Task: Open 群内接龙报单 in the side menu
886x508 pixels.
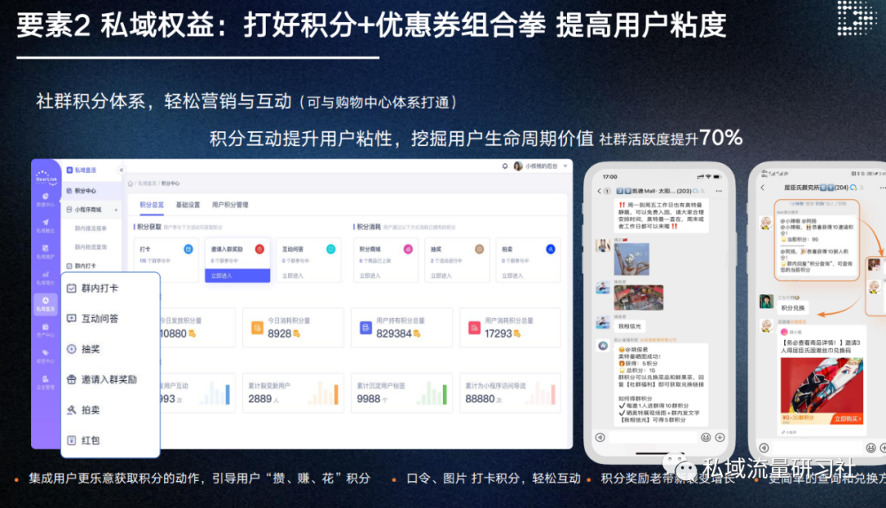Action: click(92, 229)
